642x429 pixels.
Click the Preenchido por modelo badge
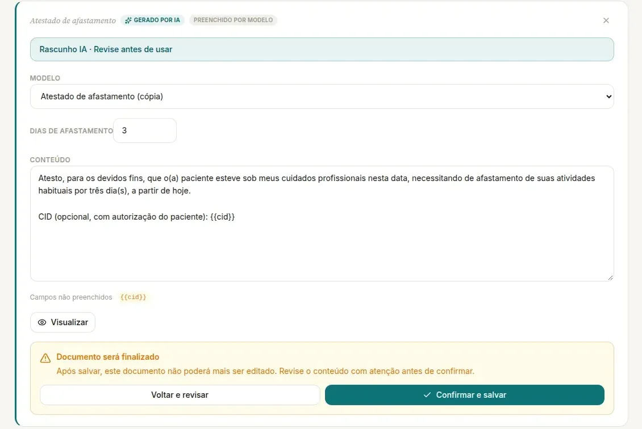pos(233,20)
